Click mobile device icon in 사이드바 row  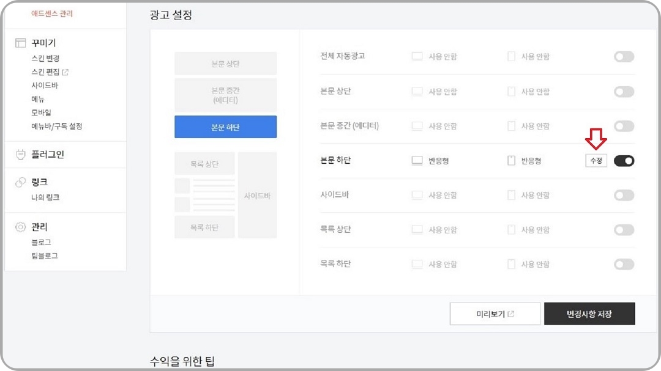(511, 195)
